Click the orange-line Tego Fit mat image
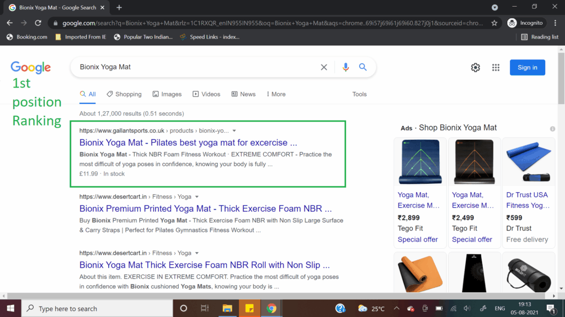Image resolution: width=565 pixels, height=317 pixels. click(474, 162)
